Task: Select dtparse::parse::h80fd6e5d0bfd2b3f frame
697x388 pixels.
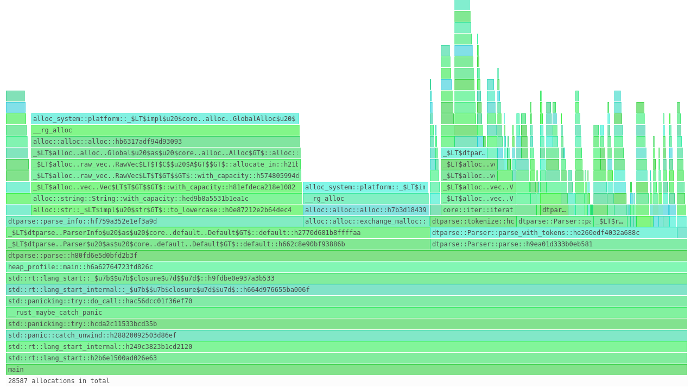Action: tap(346, 256)
